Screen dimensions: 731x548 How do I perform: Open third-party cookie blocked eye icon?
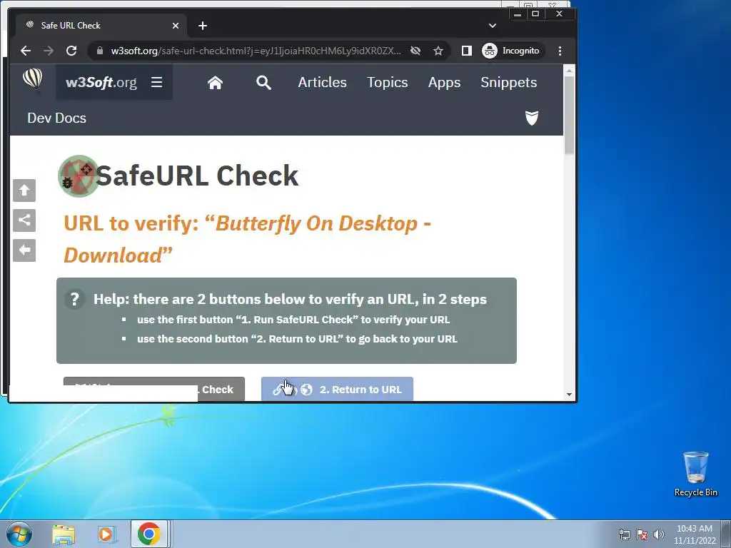click(x=415, y=51)
